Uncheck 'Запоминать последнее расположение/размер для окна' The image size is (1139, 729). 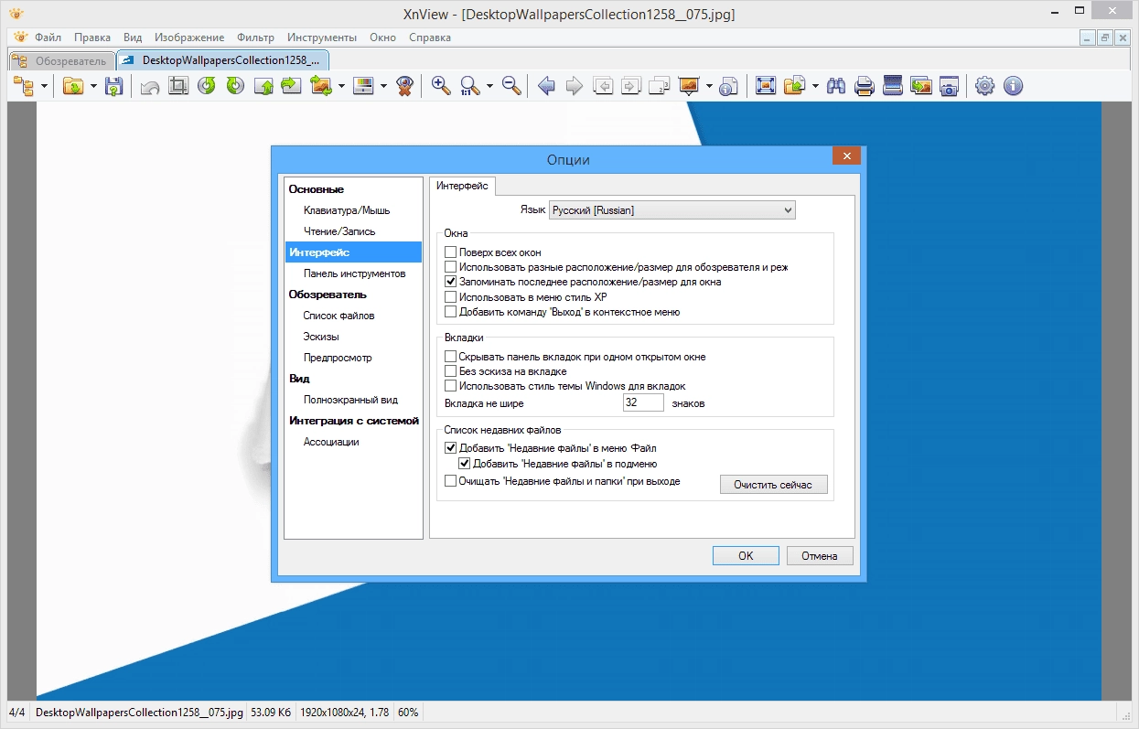click(450, 282)
